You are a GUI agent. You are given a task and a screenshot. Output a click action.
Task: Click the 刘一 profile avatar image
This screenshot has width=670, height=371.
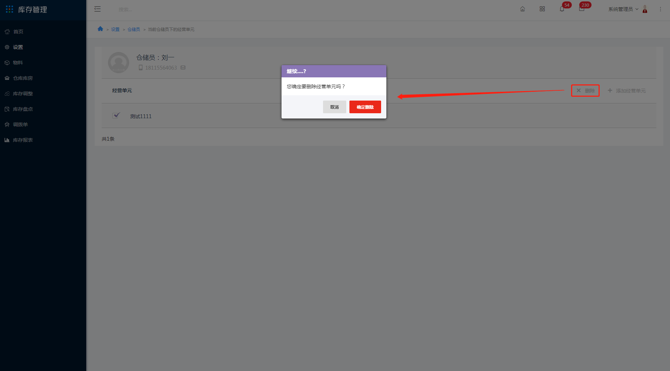[x=119, y=63]
